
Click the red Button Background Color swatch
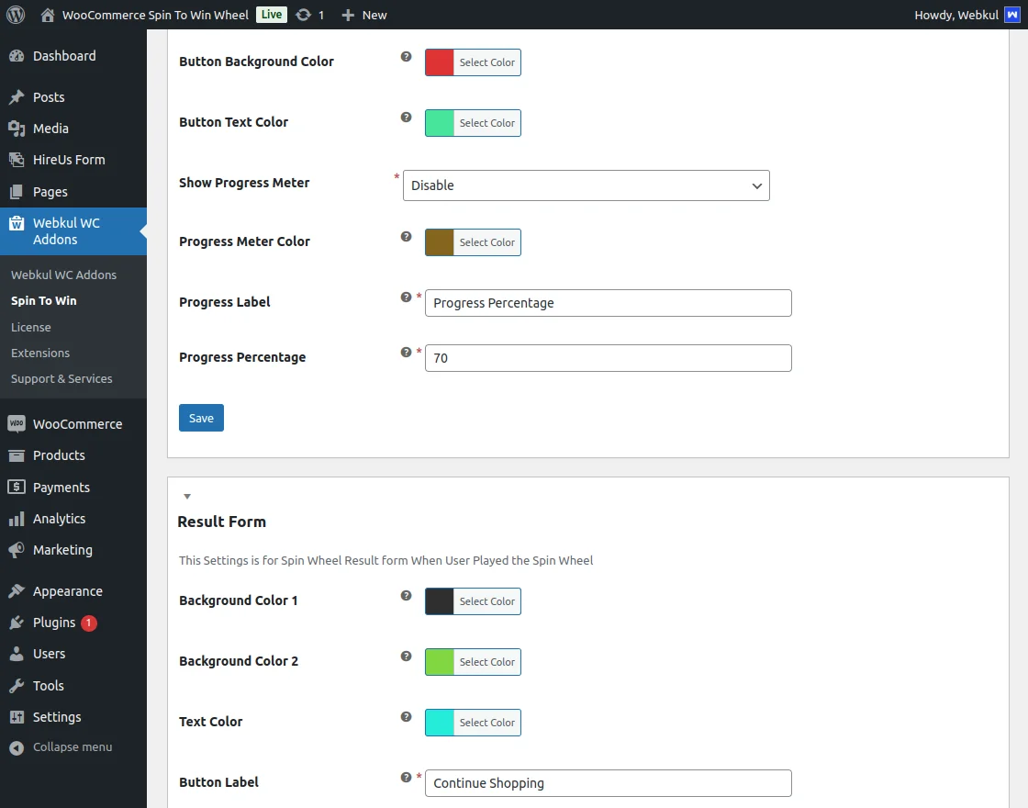coord(440,62)
